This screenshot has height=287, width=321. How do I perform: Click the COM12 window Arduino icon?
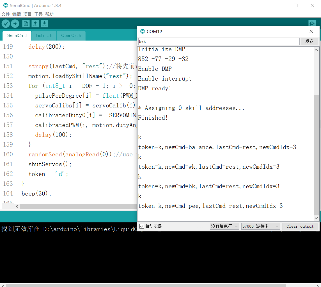click(143, 31)
